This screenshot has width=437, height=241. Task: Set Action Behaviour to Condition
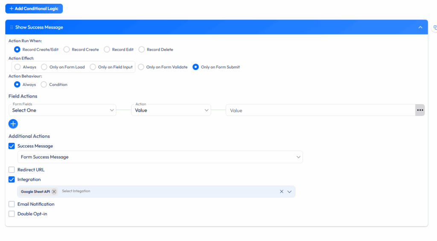pyautogui.click(x=44, y=84)
